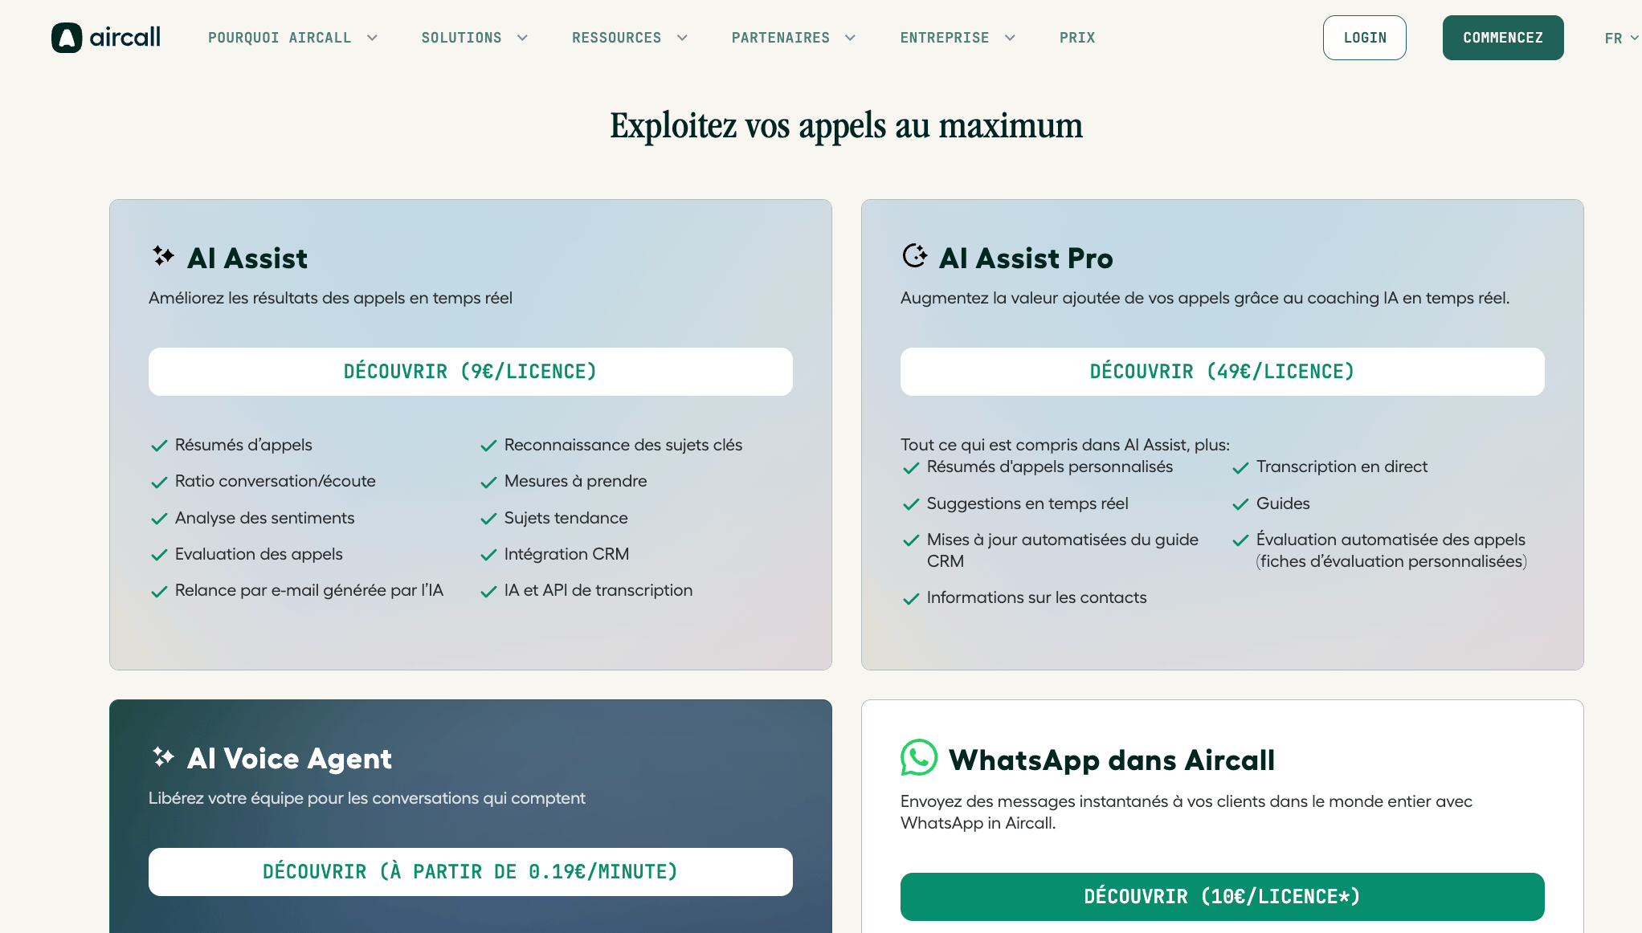Image resolution: width=1642 pixels, height=933 pixels.
Task: Open the Solutions menu item
Action: [x=462, y=38]
